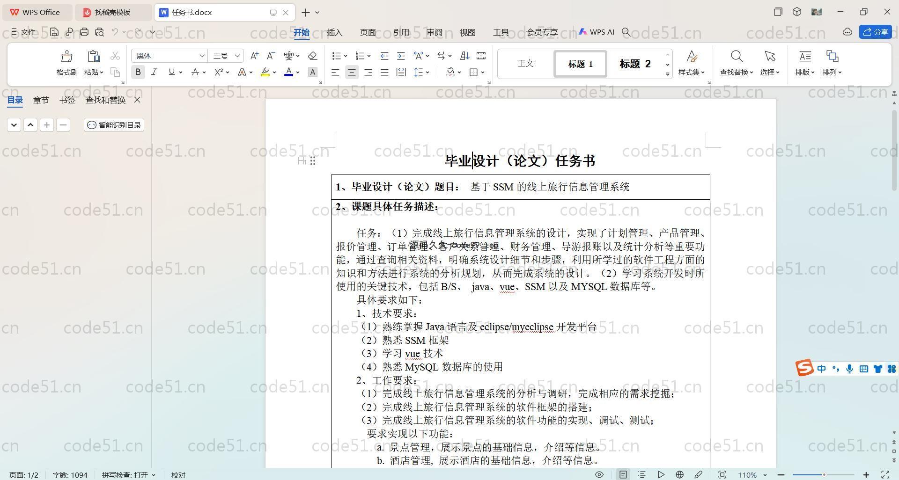Click the fit-page zoom icon in status bar
Screen dimensions: 899x480
pos(722,474)
